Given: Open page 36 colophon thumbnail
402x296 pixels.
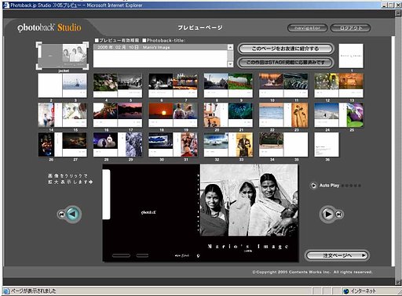Looking at the screenshot, I should [x=327, y=144].
